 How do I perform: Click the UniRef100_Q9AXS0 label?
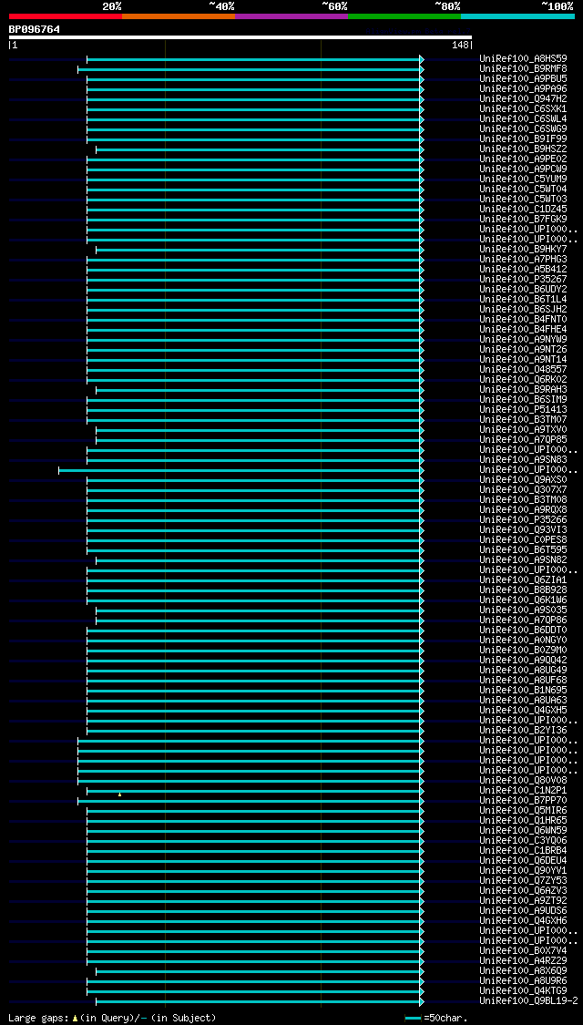[x=523, y=480]
